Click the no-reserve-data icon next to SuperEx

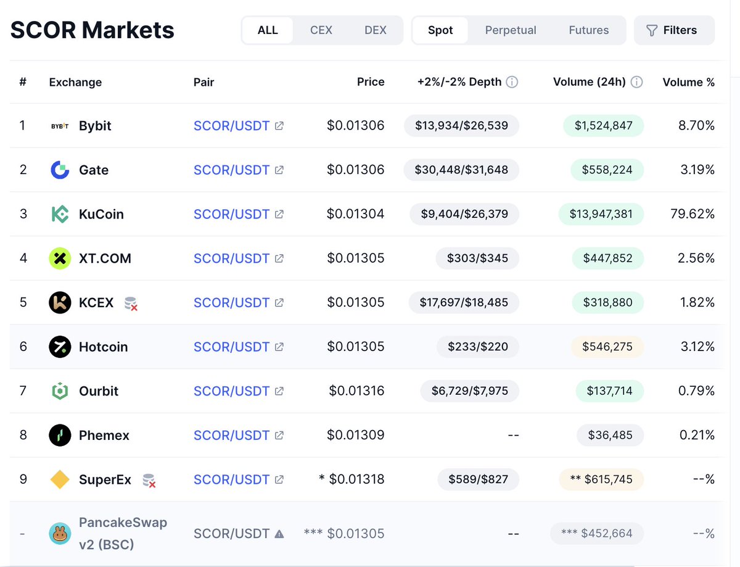point(148,480)
